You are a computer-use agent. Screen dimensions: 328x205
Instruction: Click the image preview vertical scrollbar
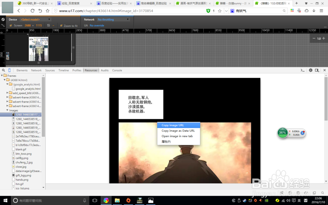(x=326, y=98)
